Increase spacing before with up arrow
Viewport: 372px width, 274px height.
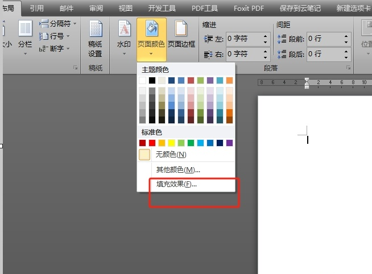point(346,36)
